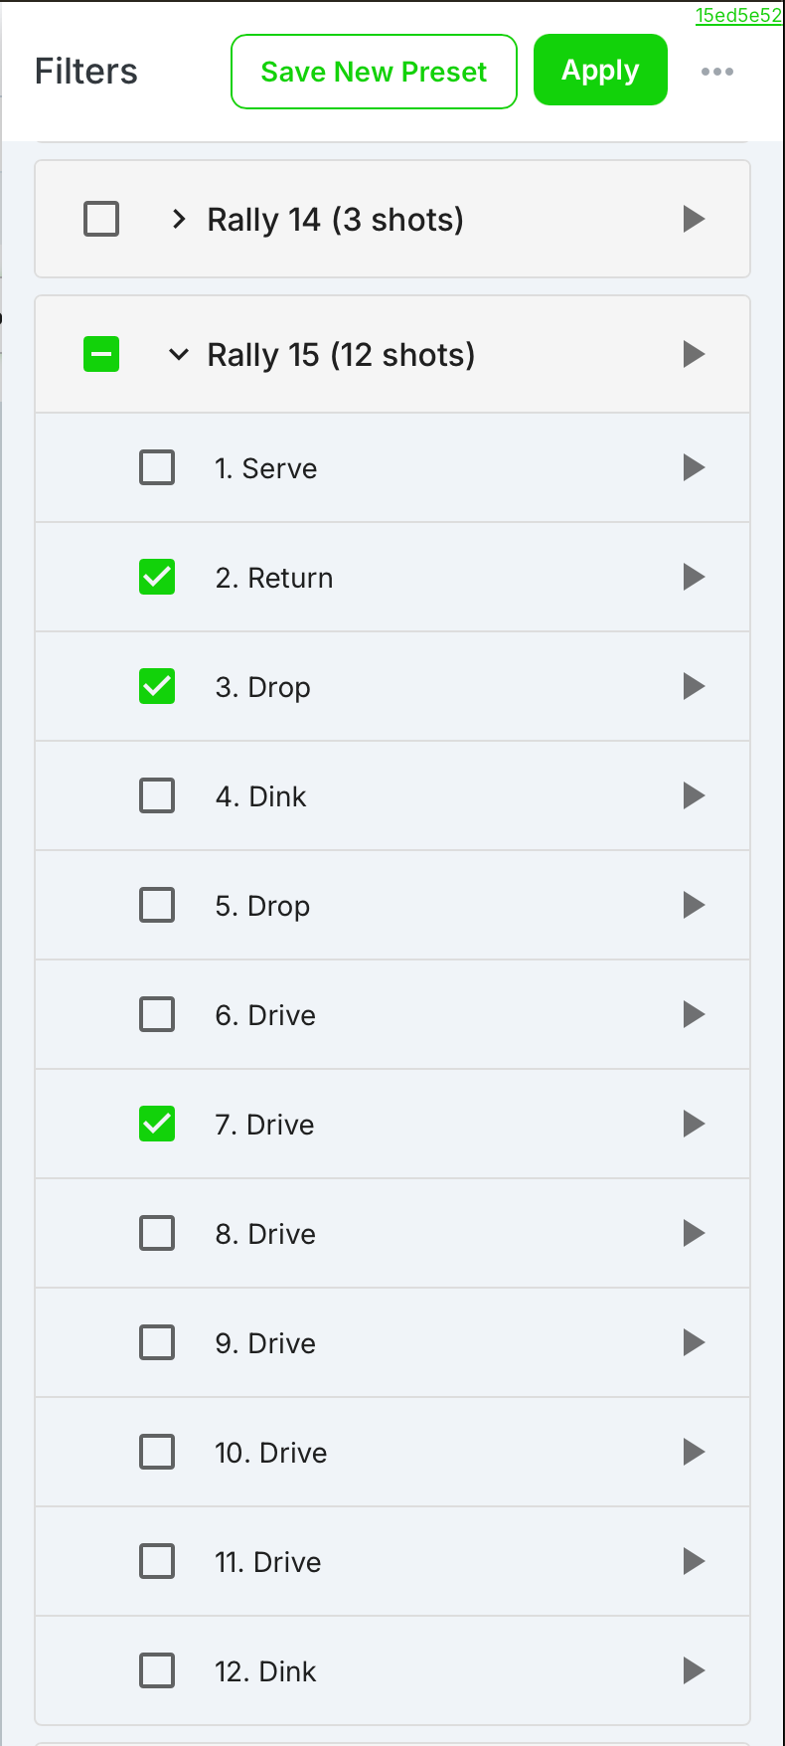Play Rally 15 using its play arrow
This screenshot has height=1746, width=785.
pos(694,354)
